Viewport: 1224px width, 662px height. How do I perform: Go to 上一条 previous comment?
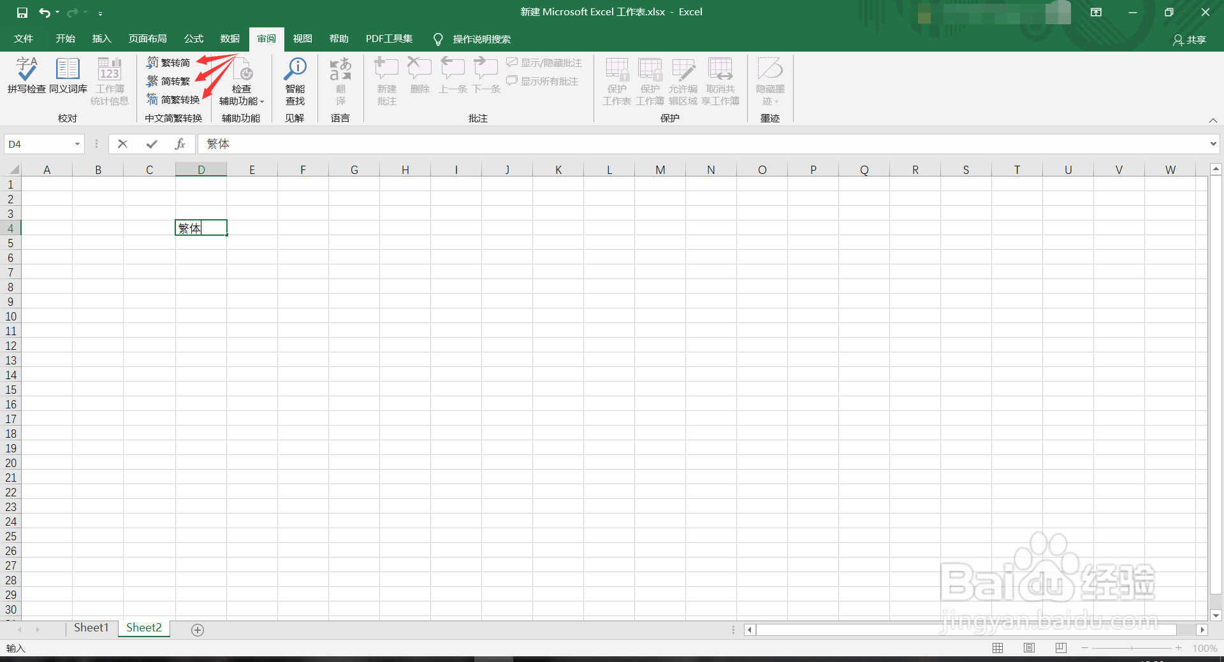click(453, 76)
